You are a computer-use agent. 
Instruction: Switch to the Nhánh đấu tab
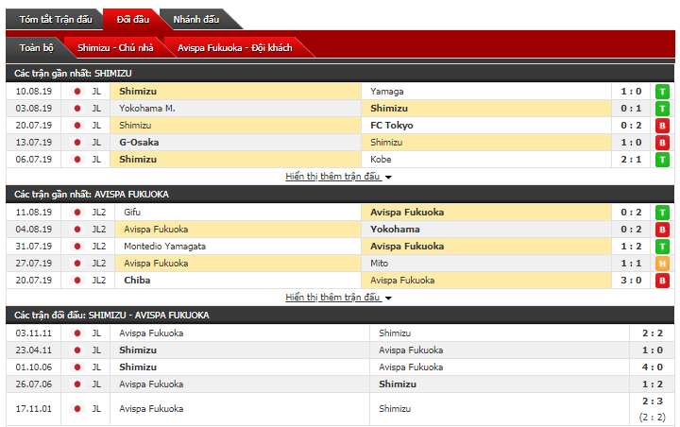[196, 20]
